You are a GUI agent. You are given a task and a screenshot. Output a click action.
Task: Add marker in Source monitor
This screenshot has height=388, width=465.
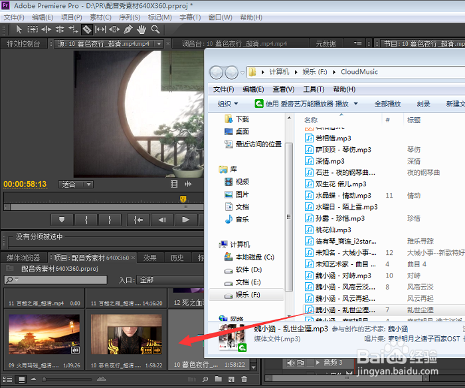point(62,220)
